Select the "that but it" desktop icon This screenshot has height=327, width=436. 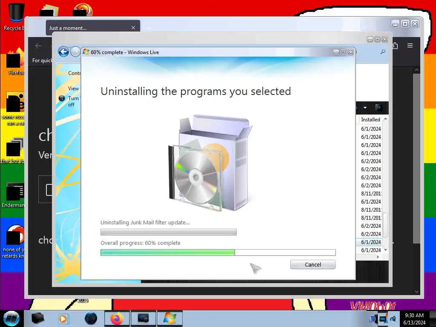pyautogui.click(x=13, y=150)
